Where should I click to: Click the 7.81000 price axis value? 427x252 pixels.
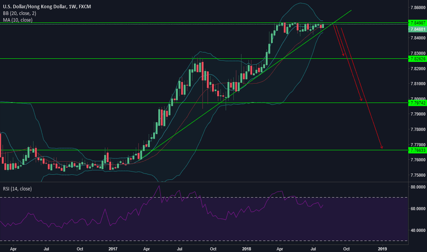418,84
